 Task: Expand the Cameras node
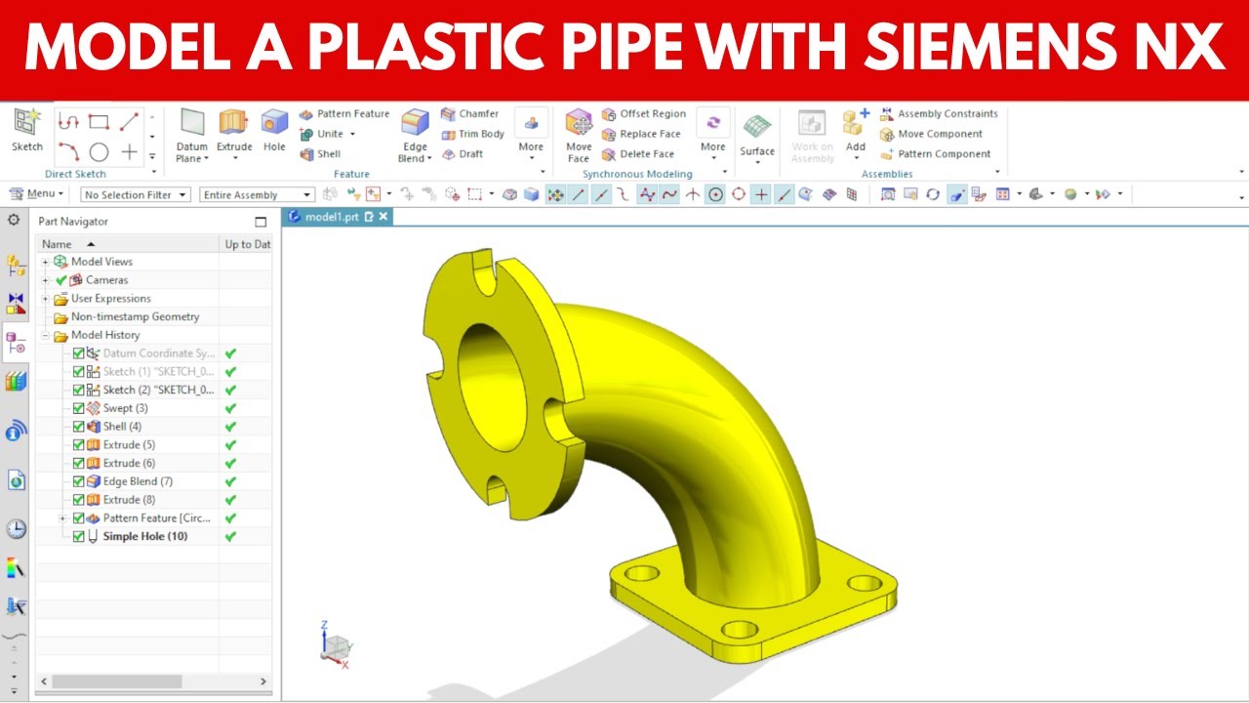click(45, 280)
